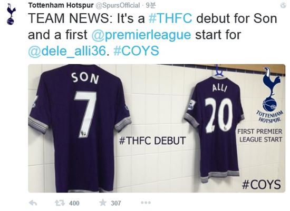Click the #COYS caption on the image
The width and height of the screenshot is (290, 211).
pos(261,184)
